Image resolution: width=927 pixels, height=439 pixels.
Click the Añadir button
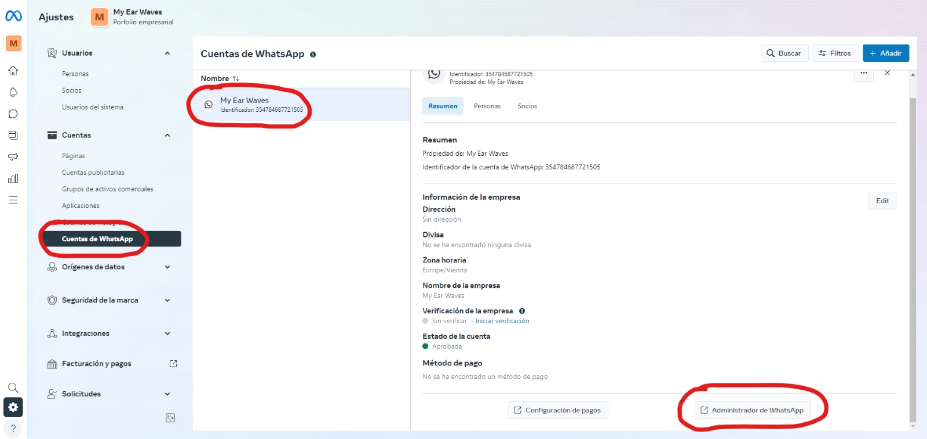click(885, 53)
